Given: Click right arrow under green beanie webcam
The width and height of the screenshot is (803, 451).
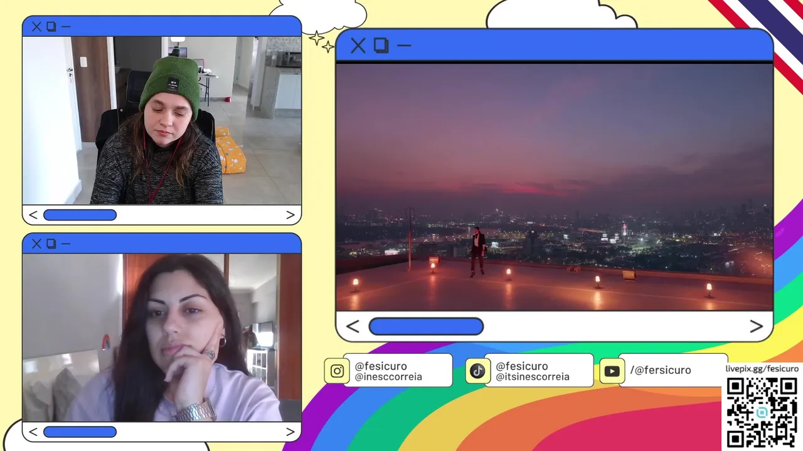Looking at the screenshot, I should tap(290, 215).
